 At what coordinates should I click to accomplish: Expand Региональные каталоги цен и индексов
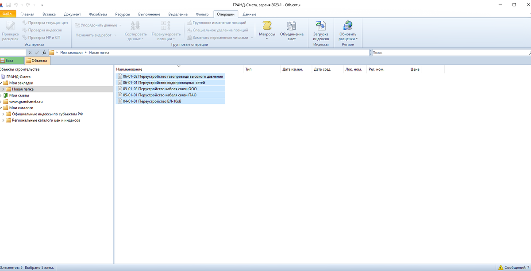click(3, 120)
